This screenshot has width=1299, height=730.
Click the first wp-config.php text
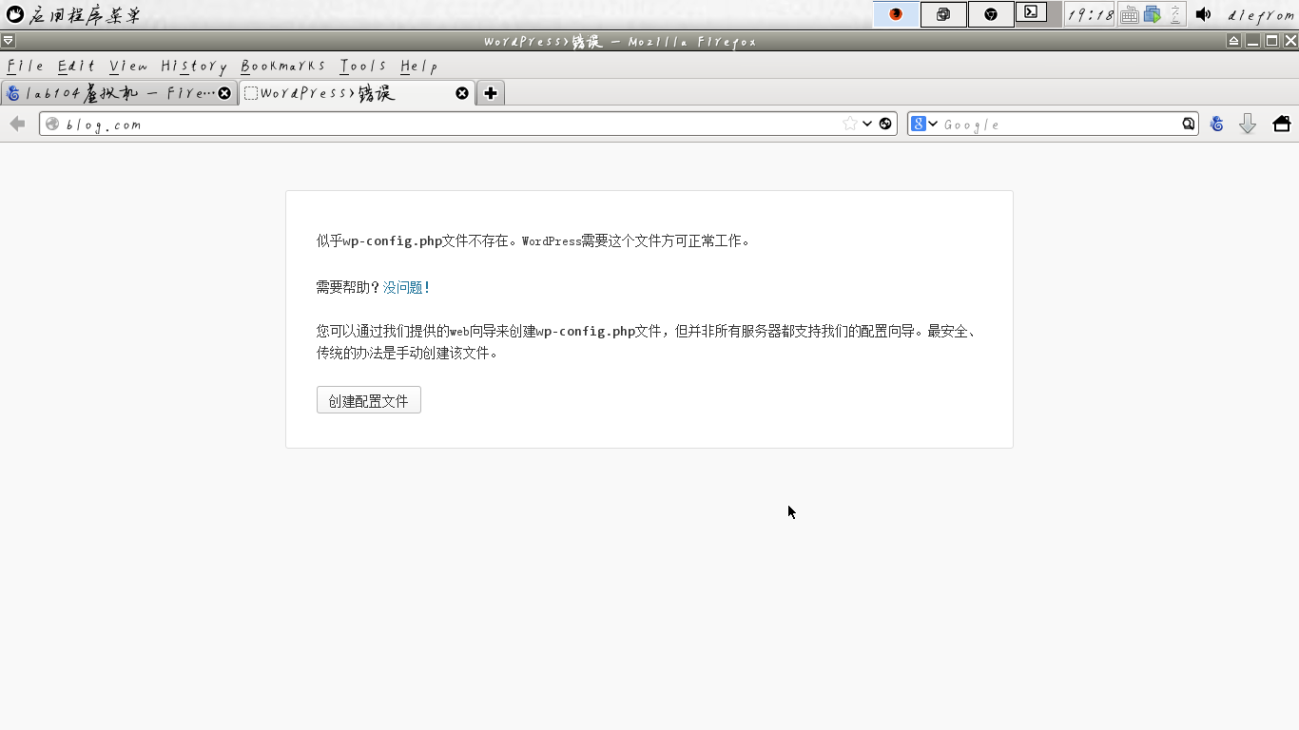point(393,241)
